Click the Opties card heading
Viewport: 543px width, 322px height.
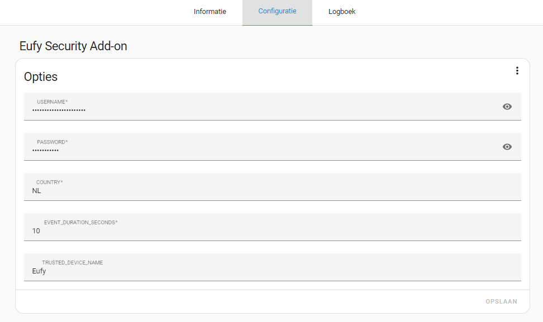[40, 76]
